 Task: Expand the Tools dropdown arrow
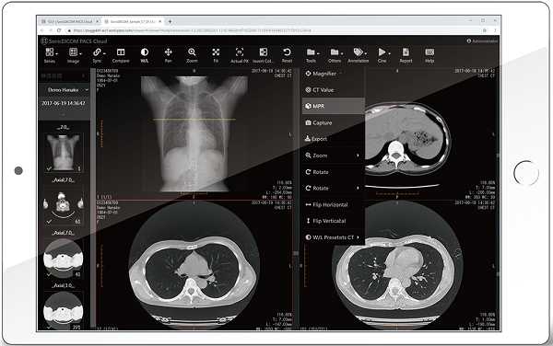coord(318,54)
